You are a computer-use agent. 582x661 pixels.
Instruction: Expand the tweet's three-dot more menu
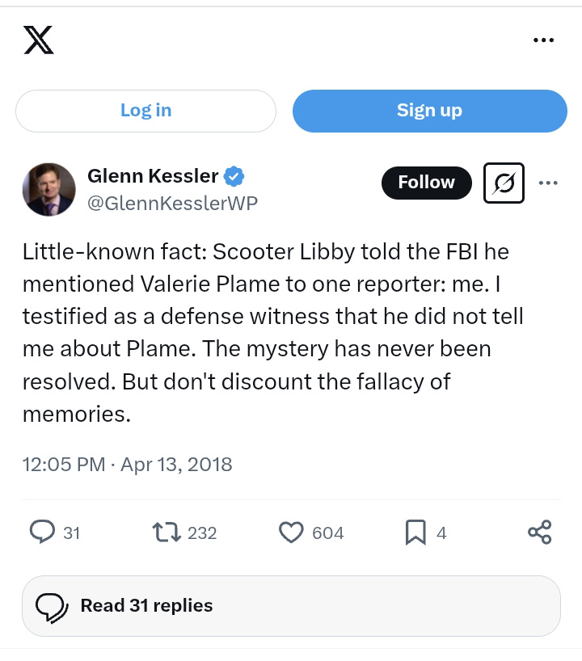pos(548,183)
